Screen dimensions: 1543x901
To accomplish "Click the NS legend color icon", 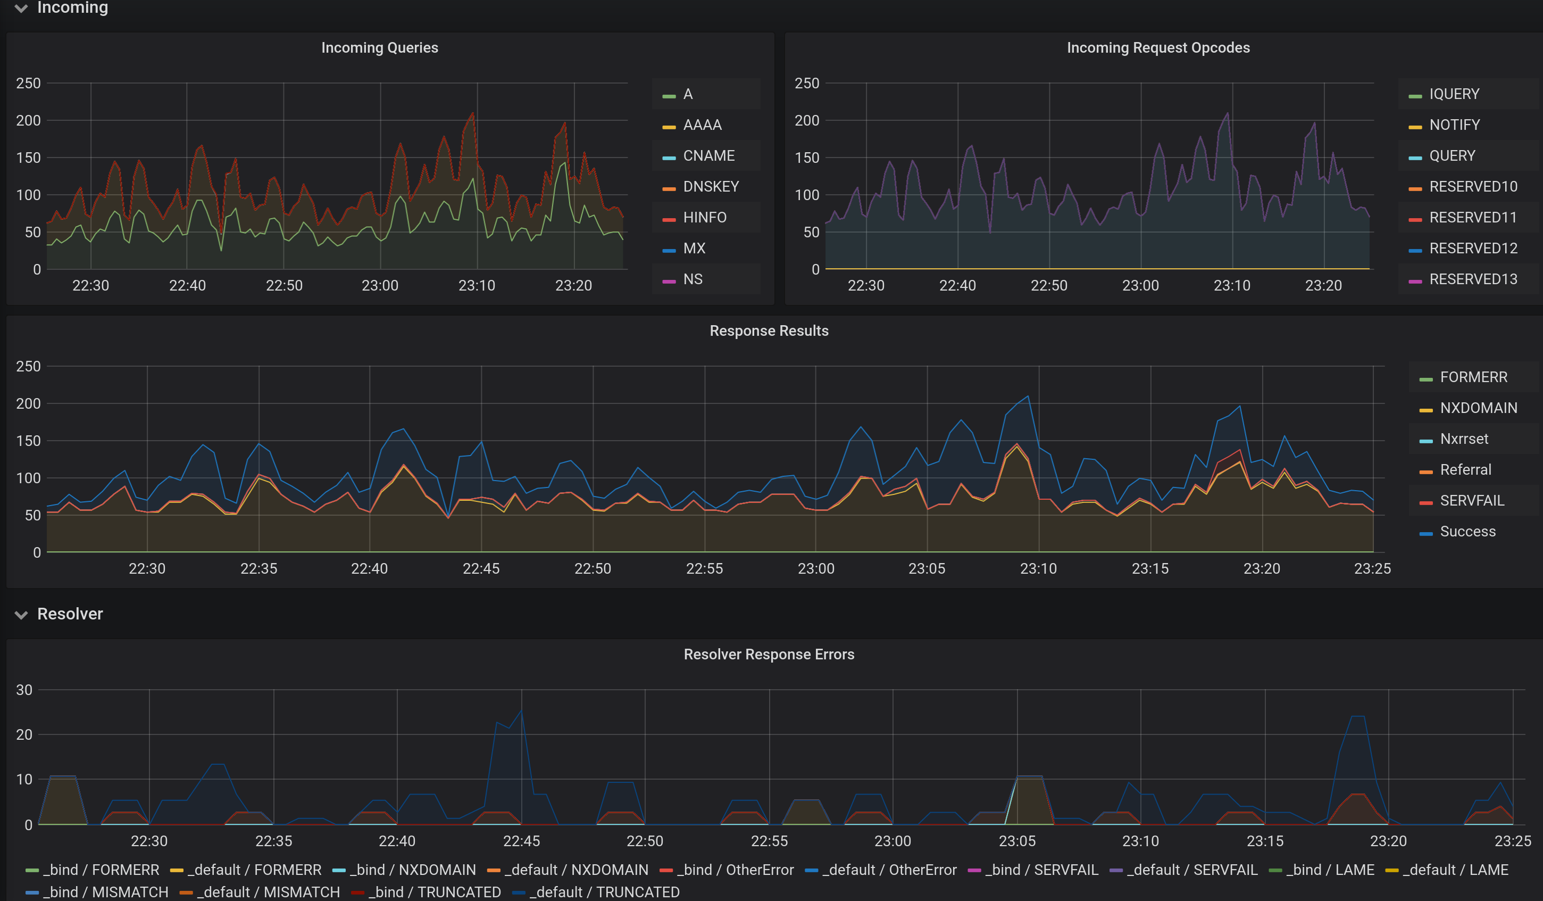I will pos(669,280).
